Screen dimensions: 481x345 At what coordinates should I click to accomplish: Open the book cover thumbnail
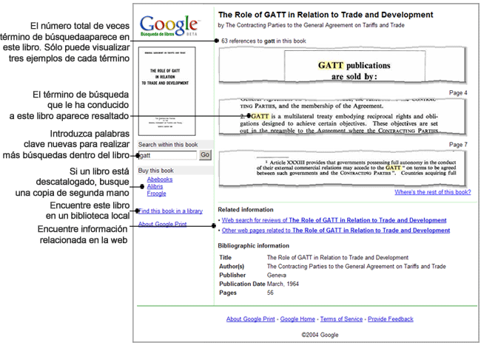point(167,91)
